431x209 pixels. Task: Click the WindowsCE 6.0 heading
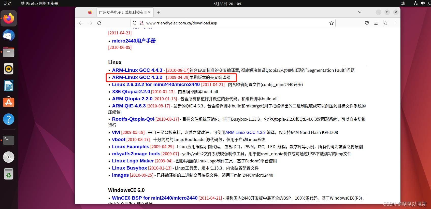(x=126, y=190)
